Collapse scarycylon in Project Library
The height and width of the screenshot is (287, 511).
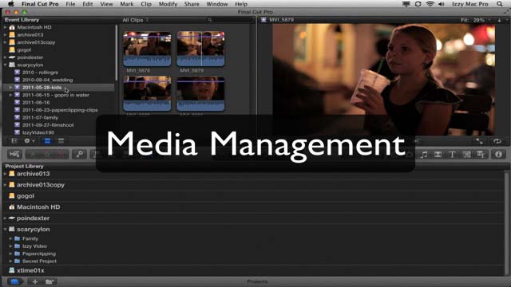(6, 229)
